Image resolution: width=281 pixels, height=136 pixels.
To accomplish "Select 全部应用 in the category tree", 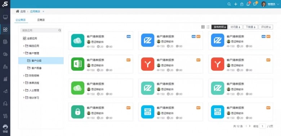I will pos(30,38).
